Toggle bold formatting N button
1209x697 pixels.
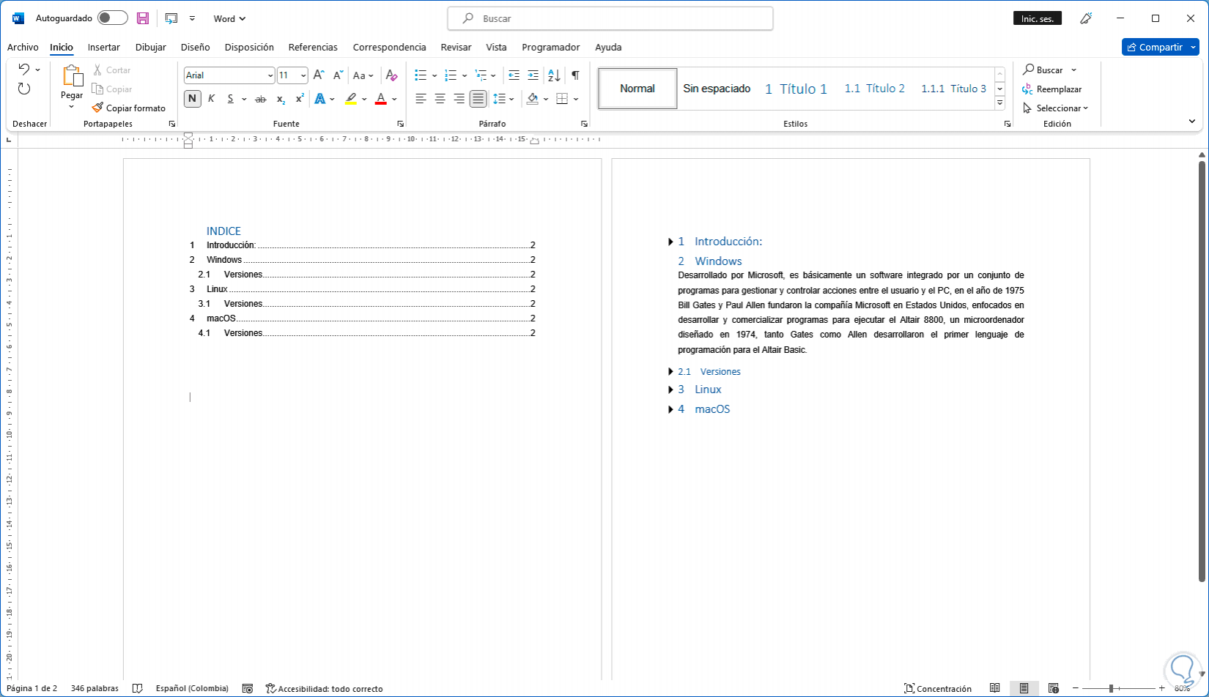192,99
